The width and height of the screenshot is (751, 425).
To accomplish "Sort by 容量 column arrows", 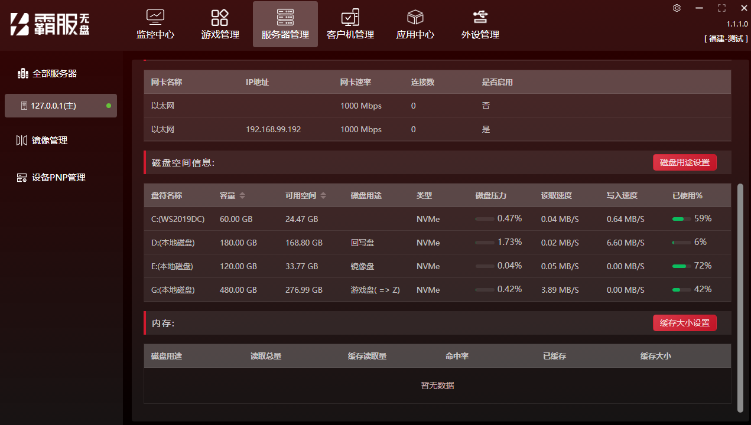I will (242, 195).
